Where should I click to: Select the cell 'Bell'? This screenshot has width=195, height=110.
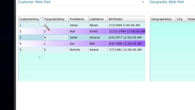coord(98,43)
